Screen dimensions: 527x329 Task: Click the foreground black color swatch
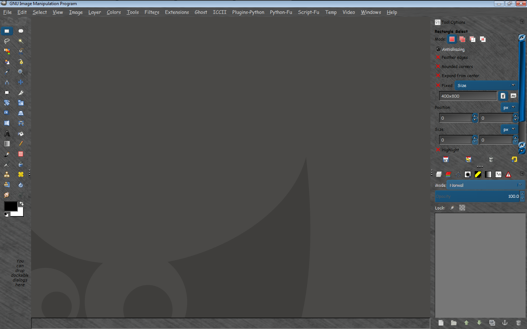pyautogui.click(x=10, y=206)
